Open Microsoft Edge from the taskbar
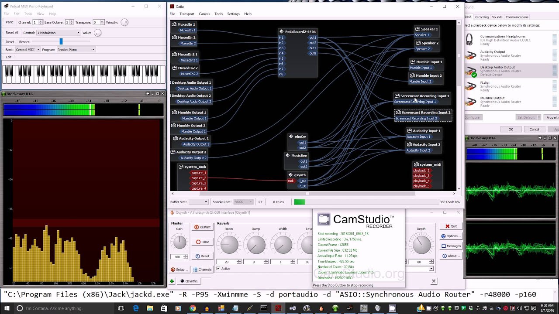 pyautogui.click(x=136, y=308)
